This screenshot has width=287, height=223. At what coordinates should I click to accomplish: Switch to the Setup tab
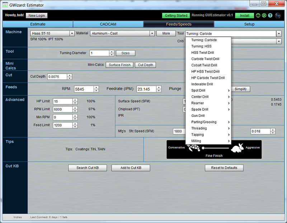click(x=249, y=24)
